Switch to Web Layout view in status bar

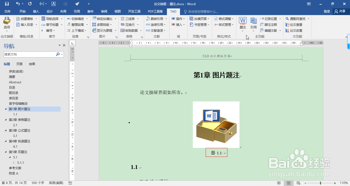298,183
